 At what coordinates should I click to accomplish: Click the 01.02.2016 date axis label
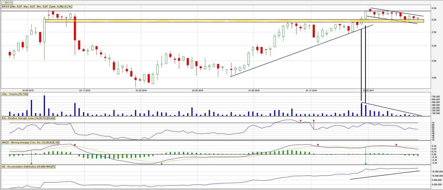(x=140, y=90)
